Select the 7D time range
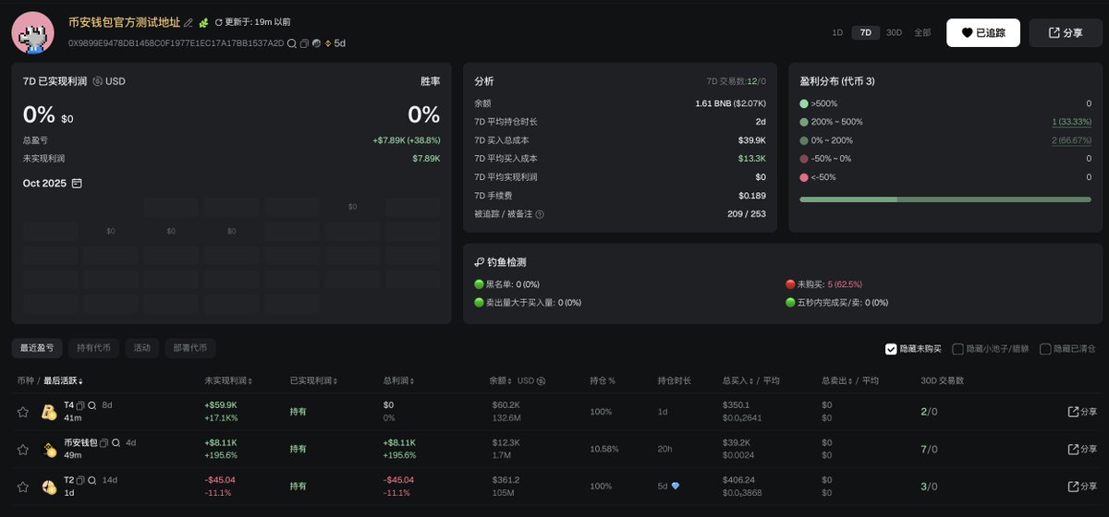Image resolution: width=1109 pixels, height=517 pixels. (865, 32)
